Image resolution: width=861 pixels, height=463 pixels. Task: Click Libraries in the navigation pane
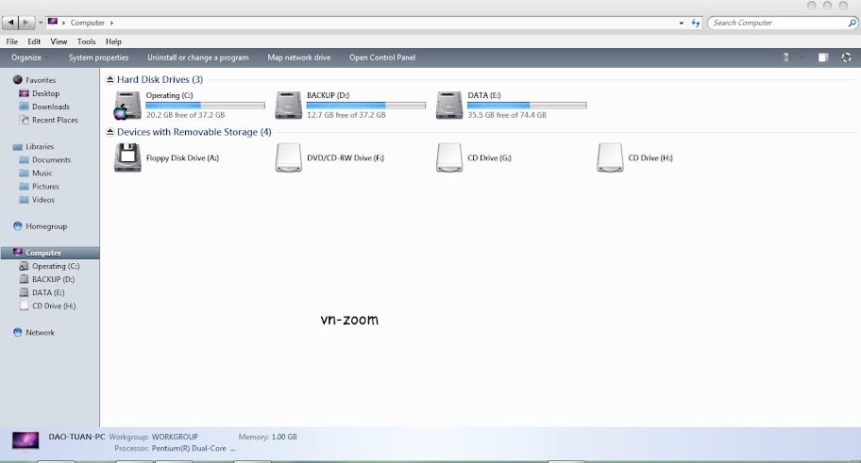(x=40, y=146)
